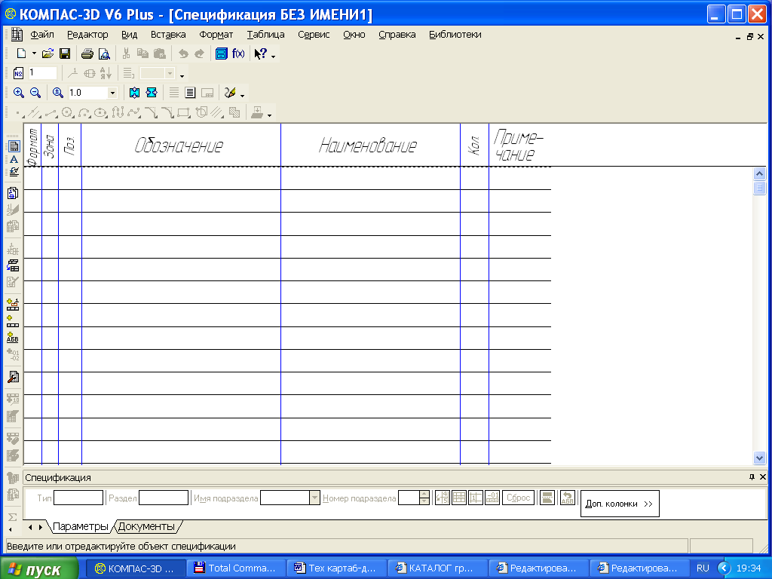The height and width of the screenshot is (579, 772).
Task: Click the sidebar edit object magnifier icon
Action: tap(13, 377)
